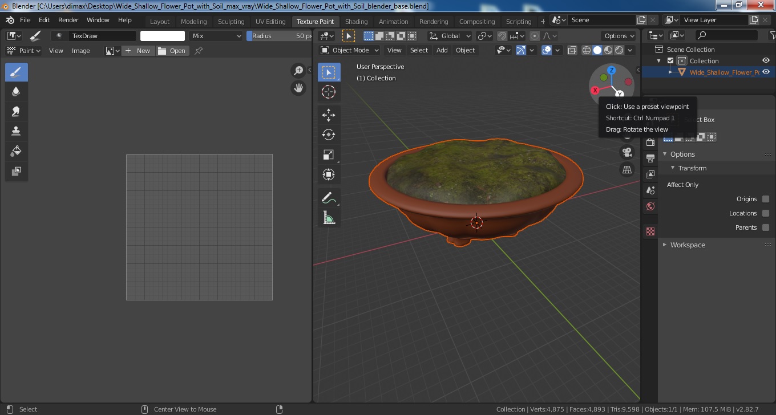Switch to wireframe viewport shading
Viewport: 776px width, 415px height.
586,50
